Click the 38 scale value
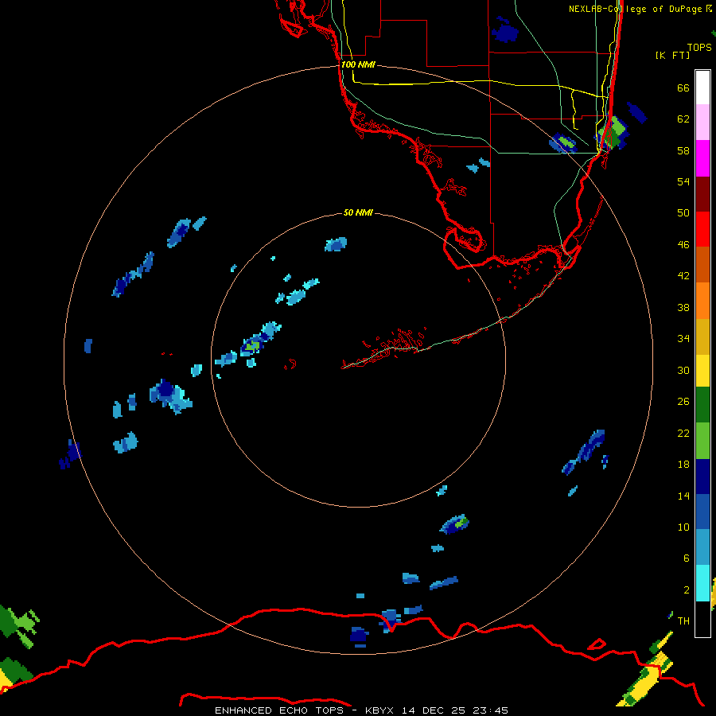Screen dimensions: 716x716 pos(683,307)
